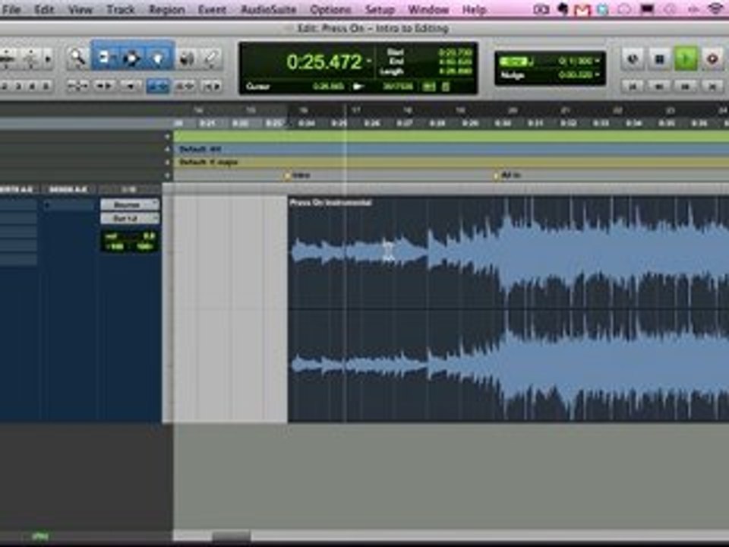Toggle Tab to Transients button
Viewport: 729px width, 547px height.
point(104,86)
